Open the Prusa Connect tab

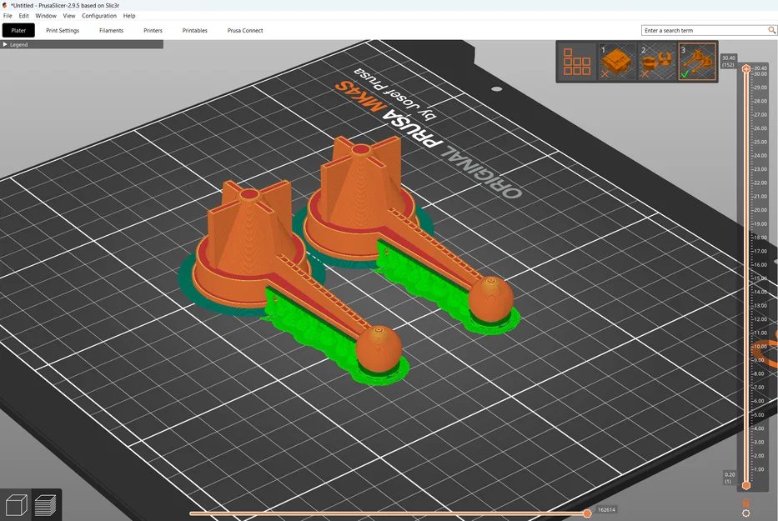pyautogui.click(x=245, y=30)
